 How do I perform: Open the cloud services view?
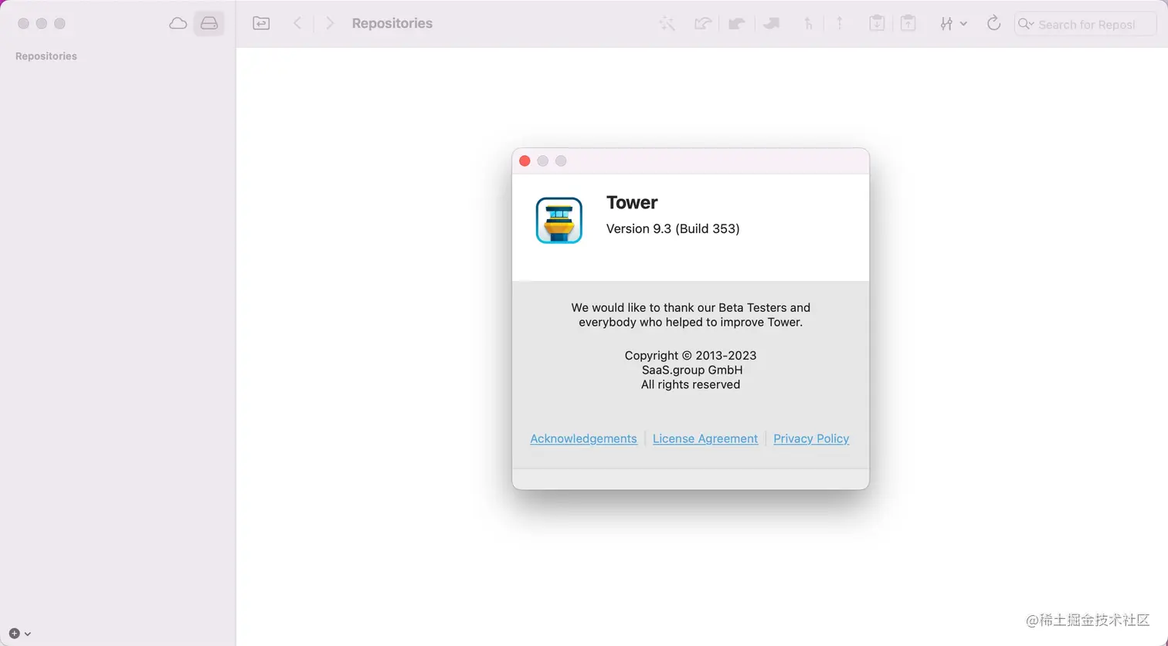(x=178, y=23)
